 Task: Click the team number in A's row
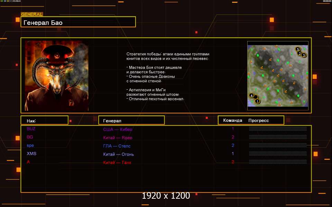[x=233, y=162]
